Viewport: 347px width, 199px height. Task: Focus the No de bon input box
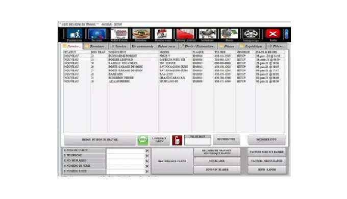(x=197, y=141)
